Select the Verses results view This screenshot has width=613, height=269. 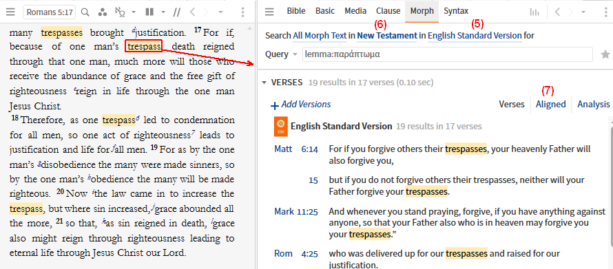pos(512,105)
